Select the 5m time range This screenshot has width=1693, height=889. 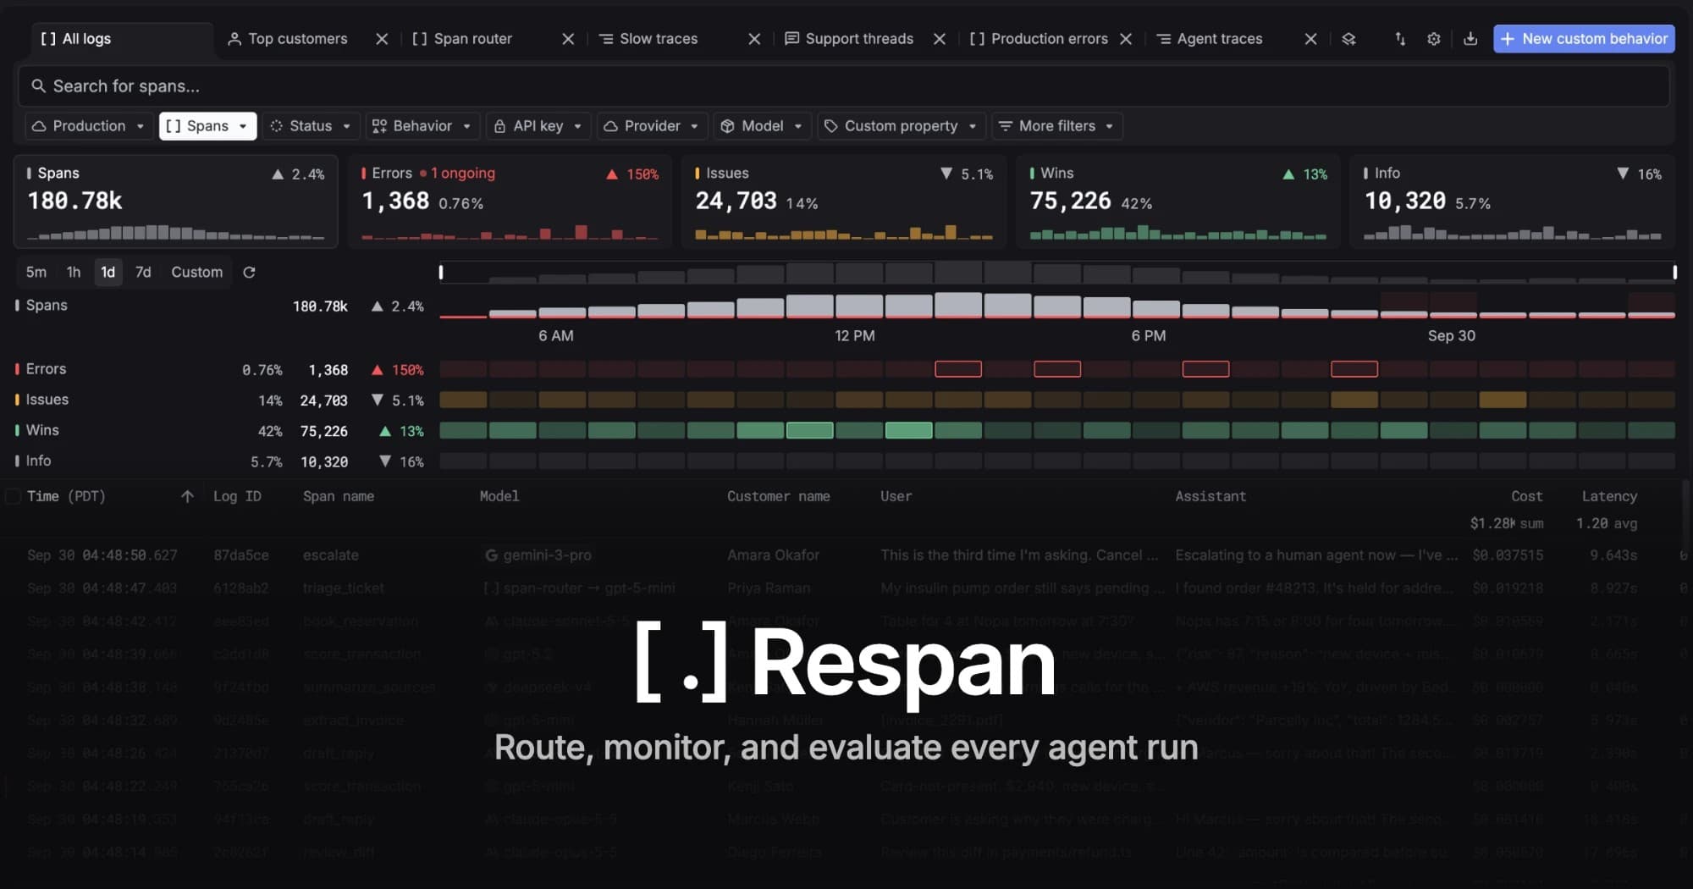36,272
